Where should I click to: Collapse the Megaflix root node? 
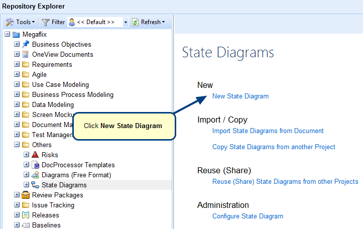[x=7, y=34]
